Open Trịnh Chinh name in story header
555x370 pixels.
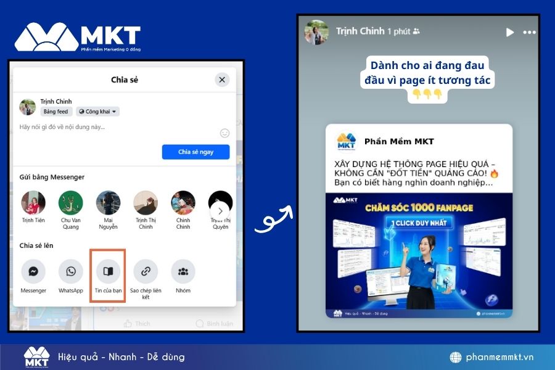click(x=360, y=31)
